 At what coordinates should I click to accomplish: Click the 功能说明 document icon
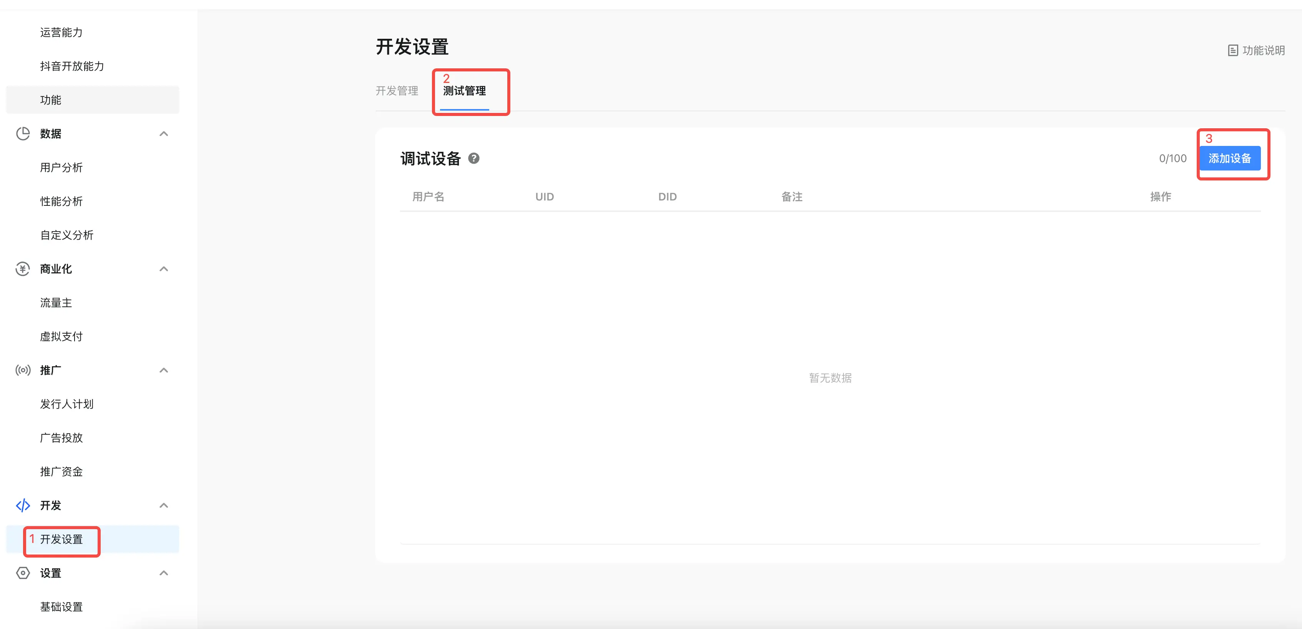[1233, 51]
